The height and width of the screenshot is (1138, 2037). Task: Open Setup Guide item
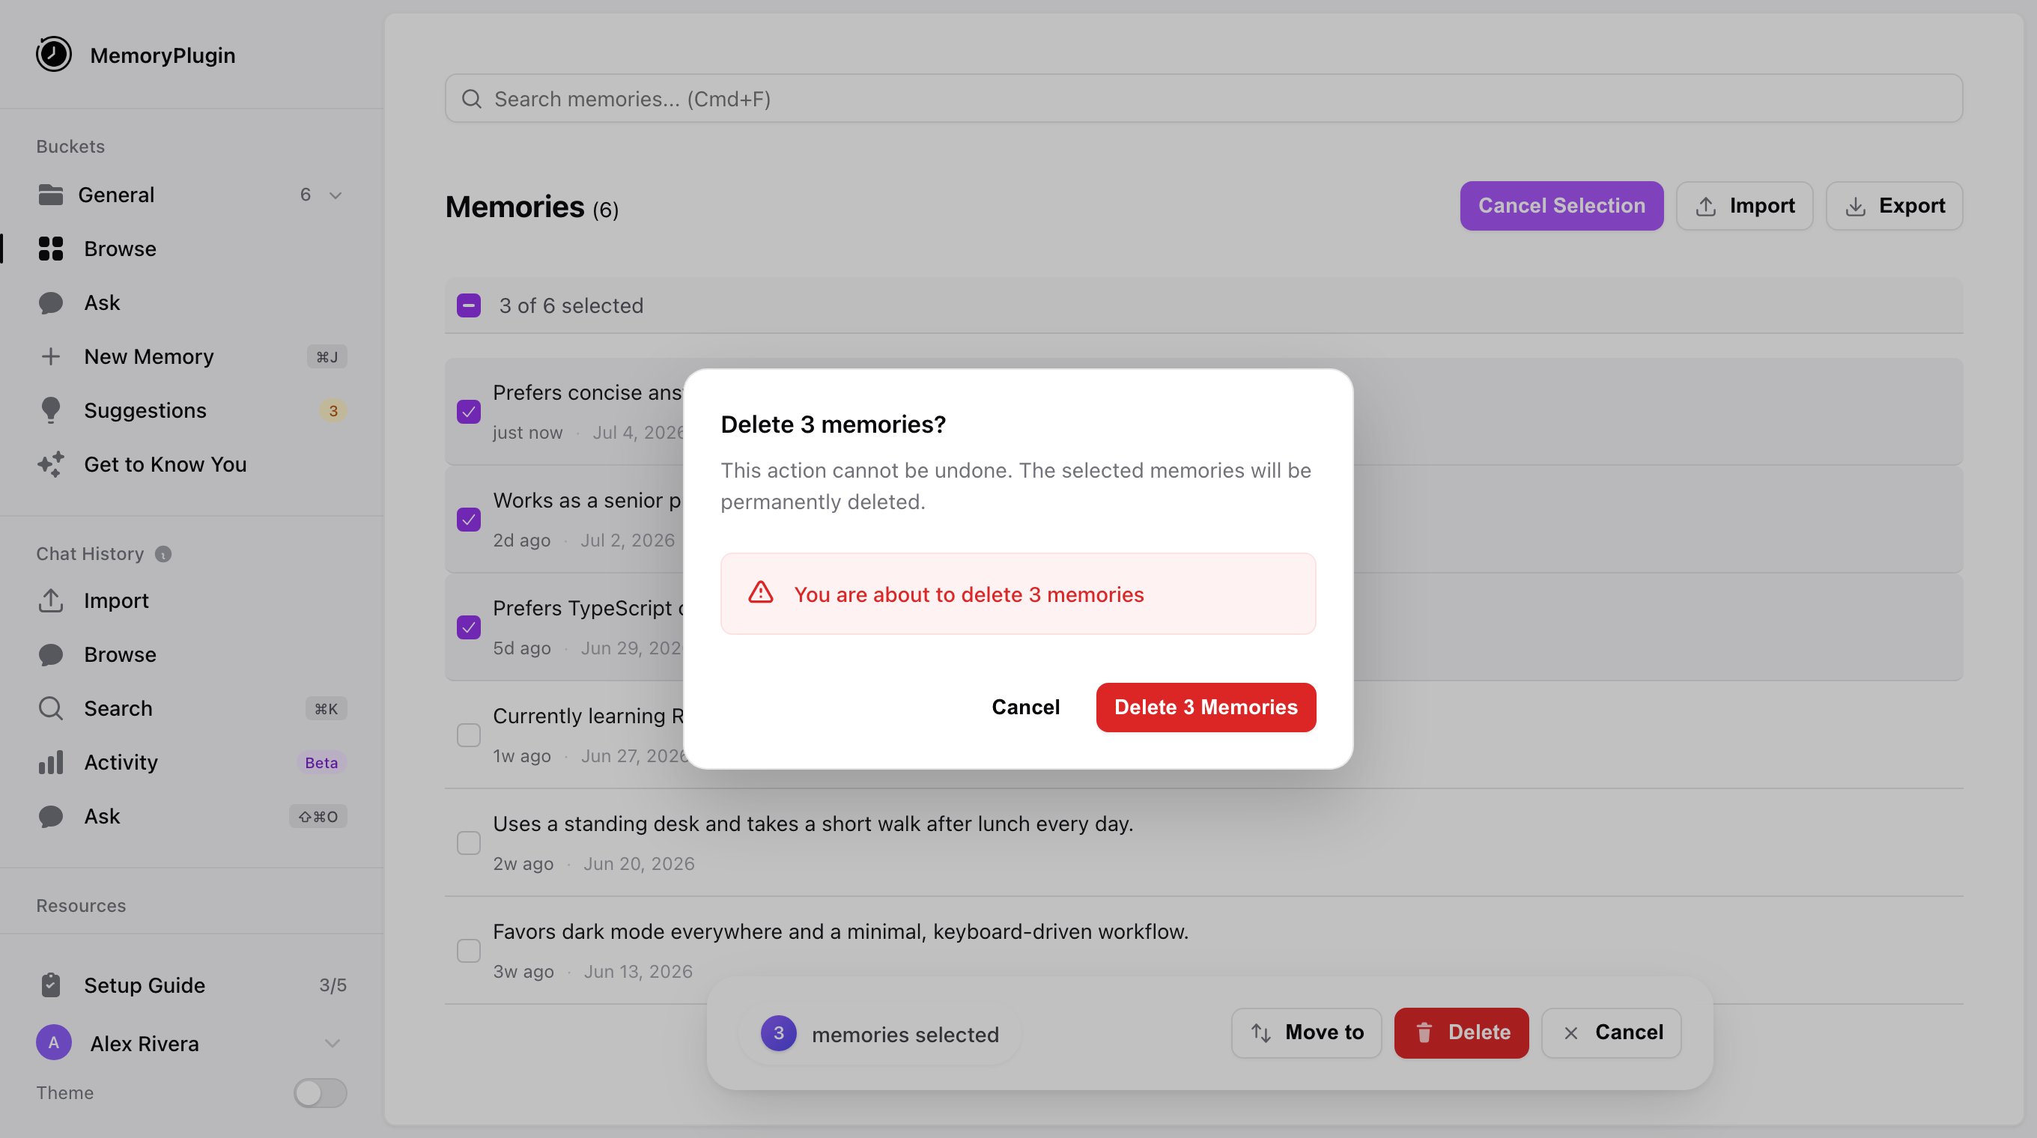coord(192,985)
